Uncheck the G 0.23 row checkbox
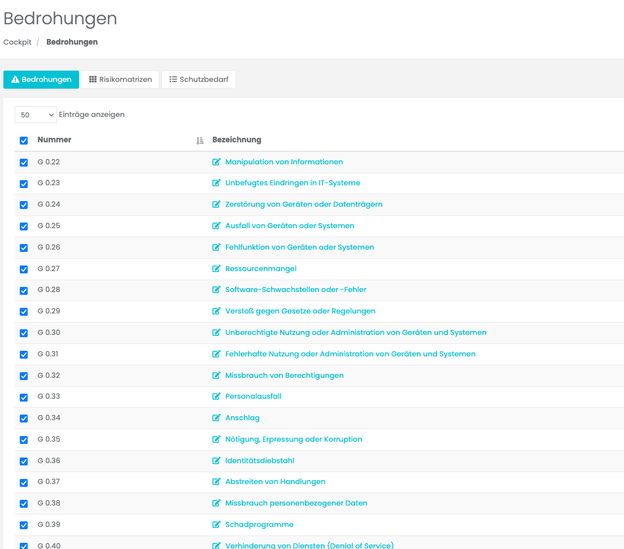The image size is (624, 549). 24,184
